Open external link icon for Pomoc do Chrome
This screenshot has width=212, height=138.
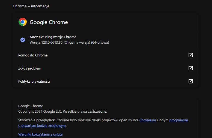coord(191,55)
